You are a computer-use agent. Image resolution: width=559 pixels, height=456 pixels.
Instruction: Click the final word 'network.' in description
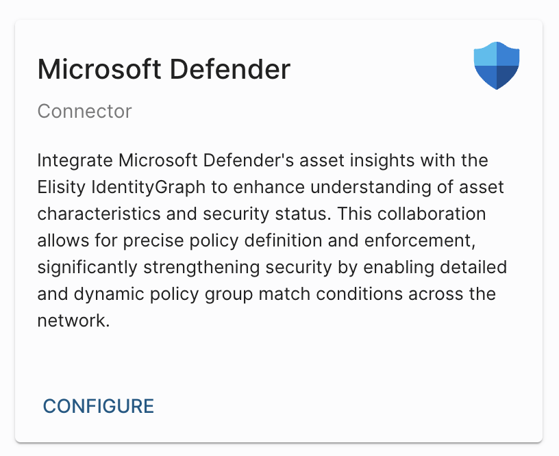point(73,320)
